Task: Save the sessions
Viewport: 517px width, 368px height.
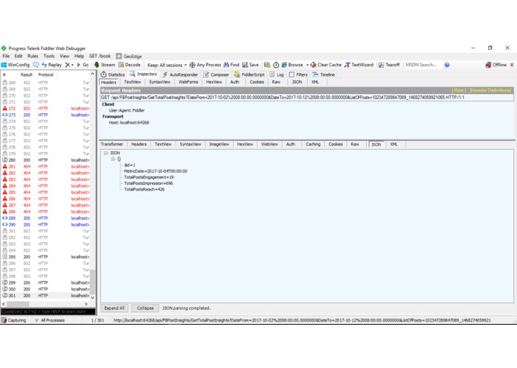Action: point(251,65)
